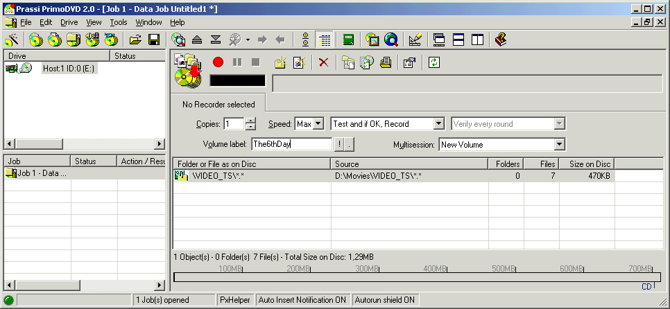Click the magic wand wizard icon

click(12, 39)
